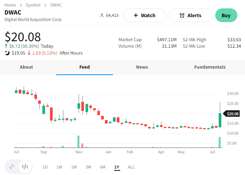245x175 pixels.
Task: Open the Symbol breadcrumb link
Action: [33, 5]
